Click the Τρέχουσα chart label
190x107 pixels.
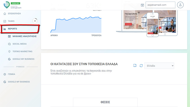(96, 35)
